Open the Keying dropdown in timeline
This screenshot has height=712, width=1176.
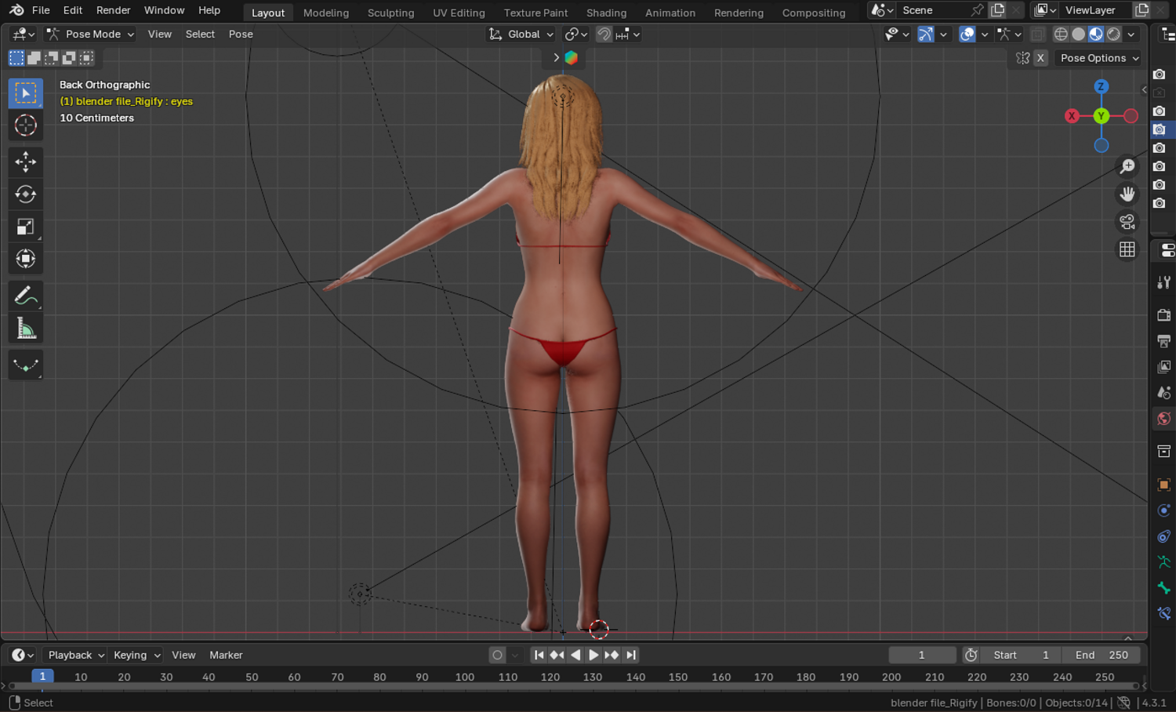coord(136,655)
